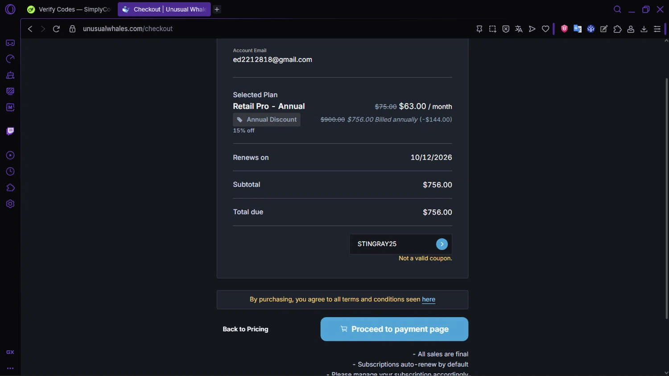Click the Total due $756.00 amount
This screenshot has width=669, height=376.
(x=438, y=212)
